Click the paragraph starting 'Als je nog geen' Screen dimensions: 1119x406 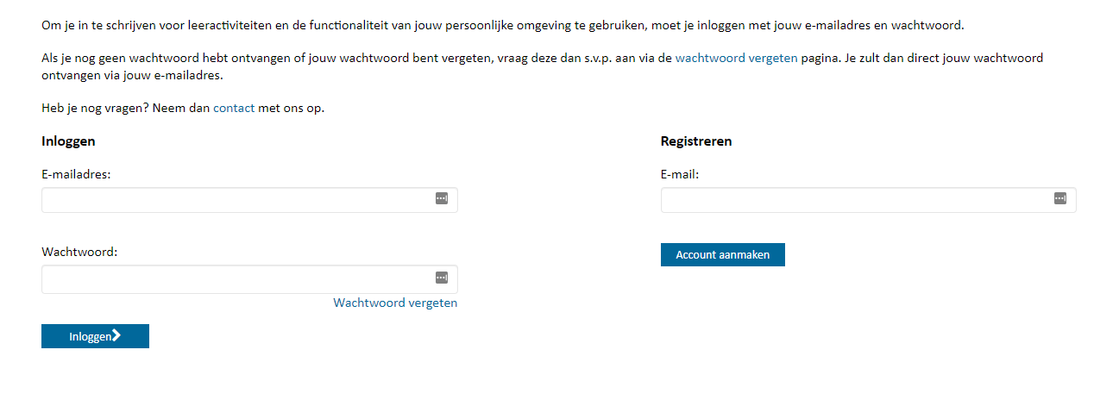(x=345, y=59)
